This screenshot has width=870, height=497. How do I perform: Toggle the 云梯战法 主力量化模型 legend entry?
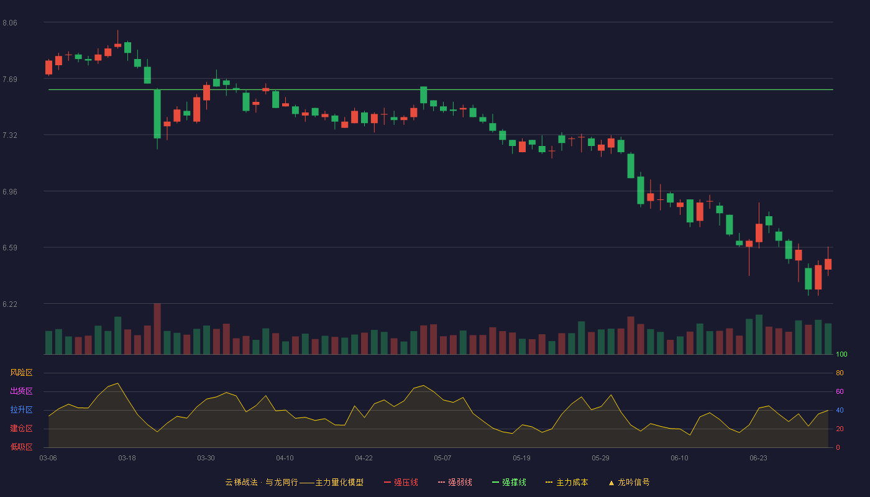point(294,482)
